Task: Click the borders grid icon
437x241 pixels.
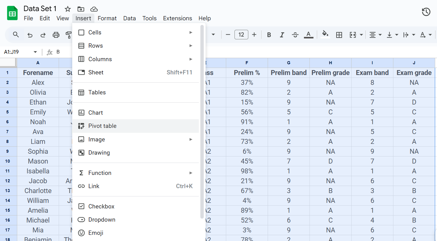Action: [x=339, y=35]
